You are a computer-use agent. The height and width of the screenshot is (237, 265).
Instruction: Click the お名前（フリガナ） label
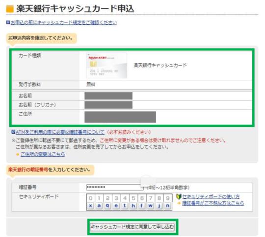(x=37, y=105)
